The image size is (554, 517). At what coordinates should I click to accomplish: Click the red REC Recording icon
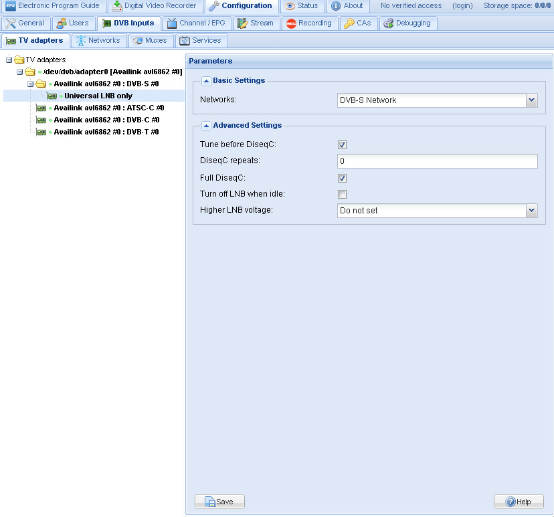[x=291, y=23]
